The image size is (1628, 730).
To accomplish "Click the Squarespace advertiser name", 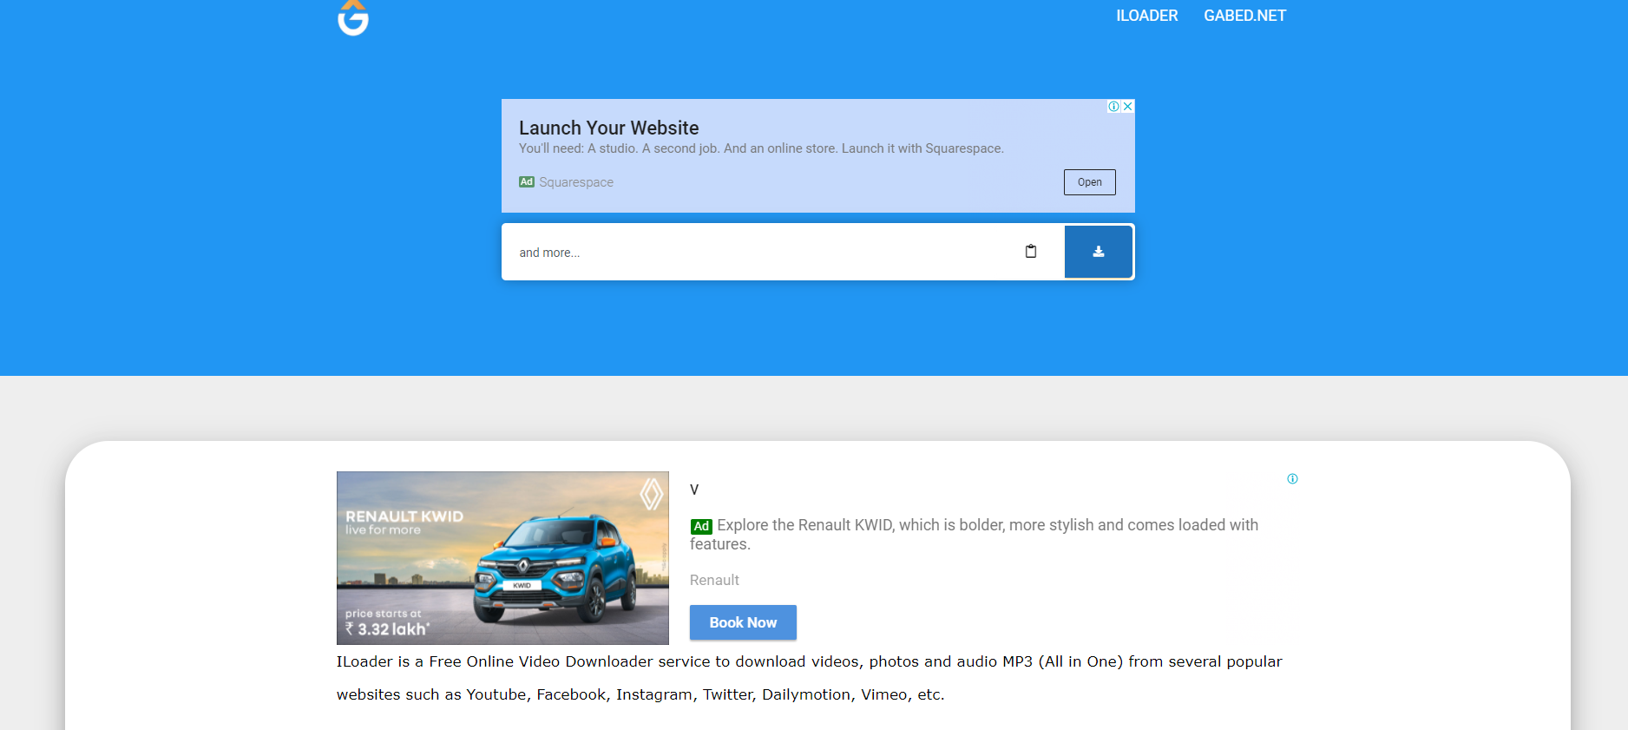I will click(576, 182).
